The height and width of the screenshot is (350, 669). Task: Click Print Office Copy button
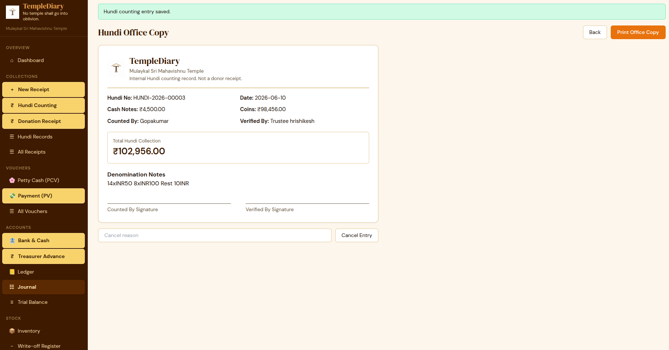(x=638, y=32)
